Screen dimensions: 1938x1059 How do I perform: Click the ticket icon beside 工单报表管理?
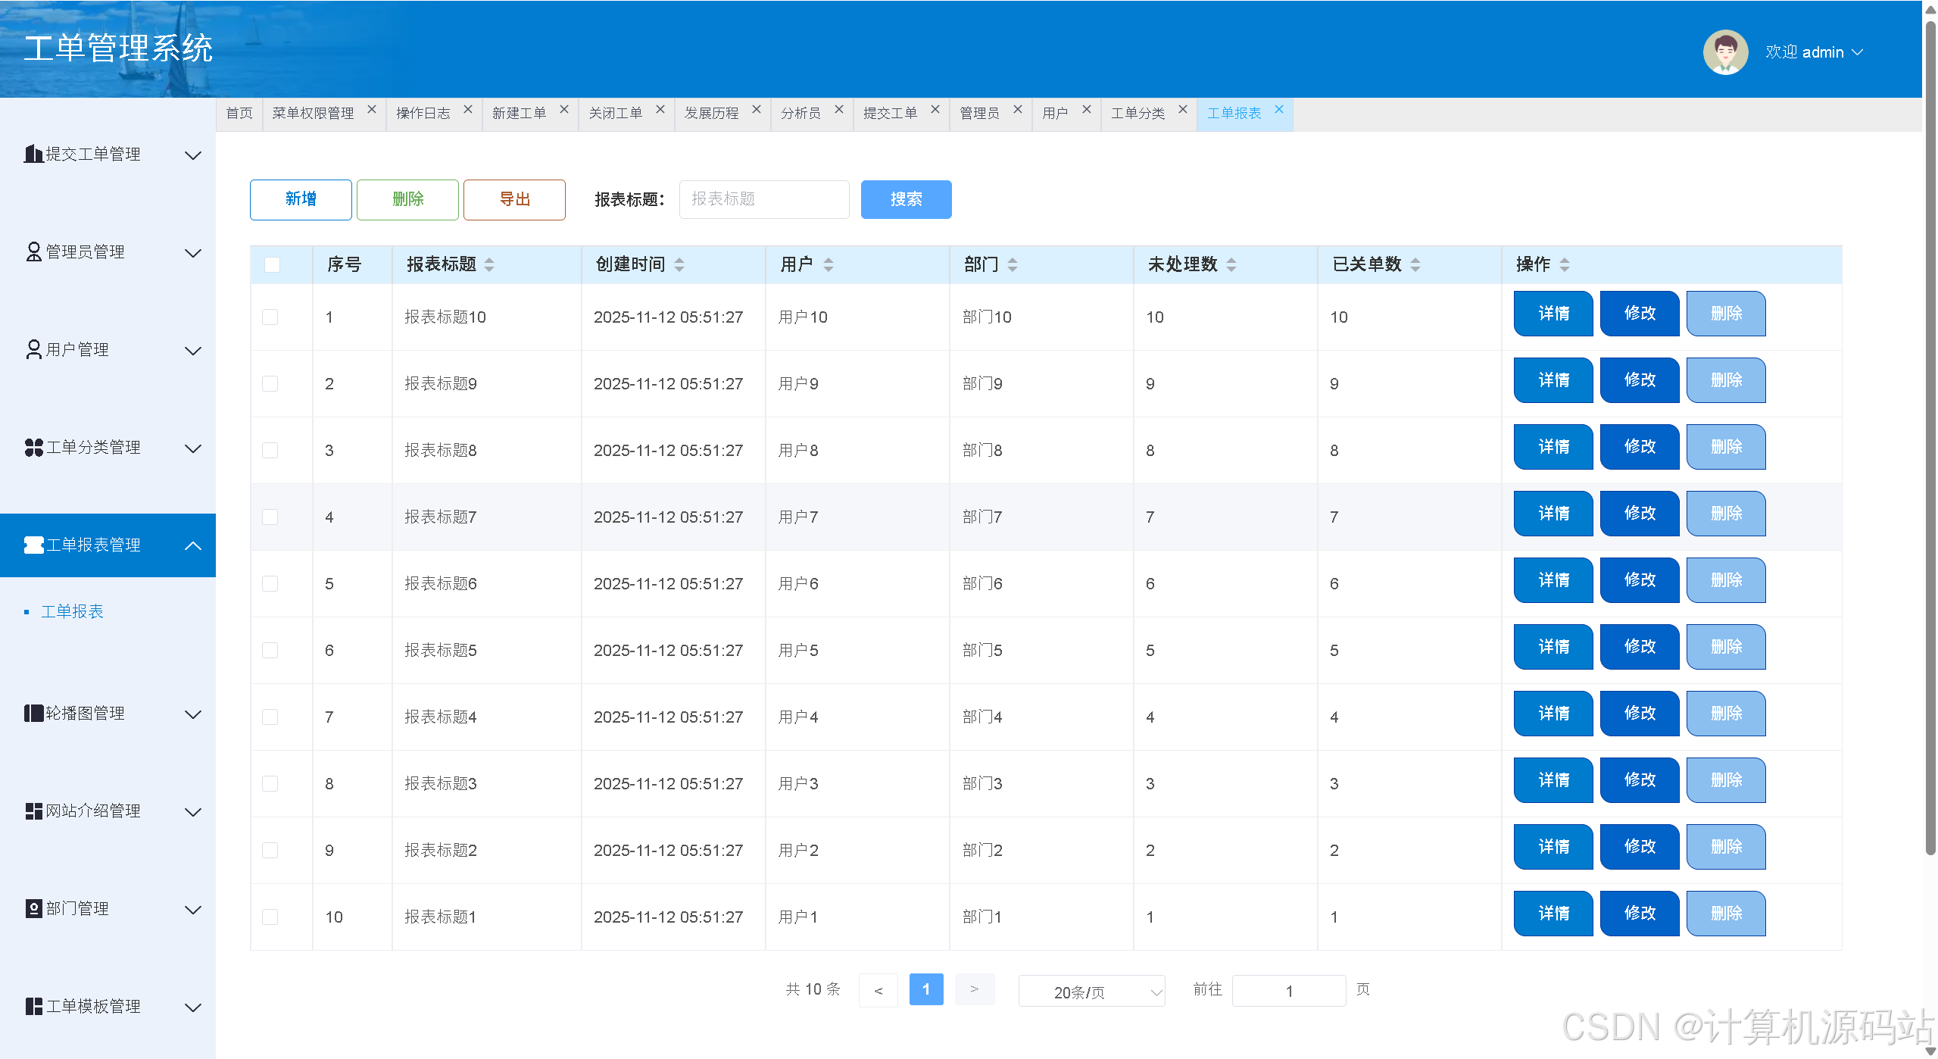click(x=33, y=545)
